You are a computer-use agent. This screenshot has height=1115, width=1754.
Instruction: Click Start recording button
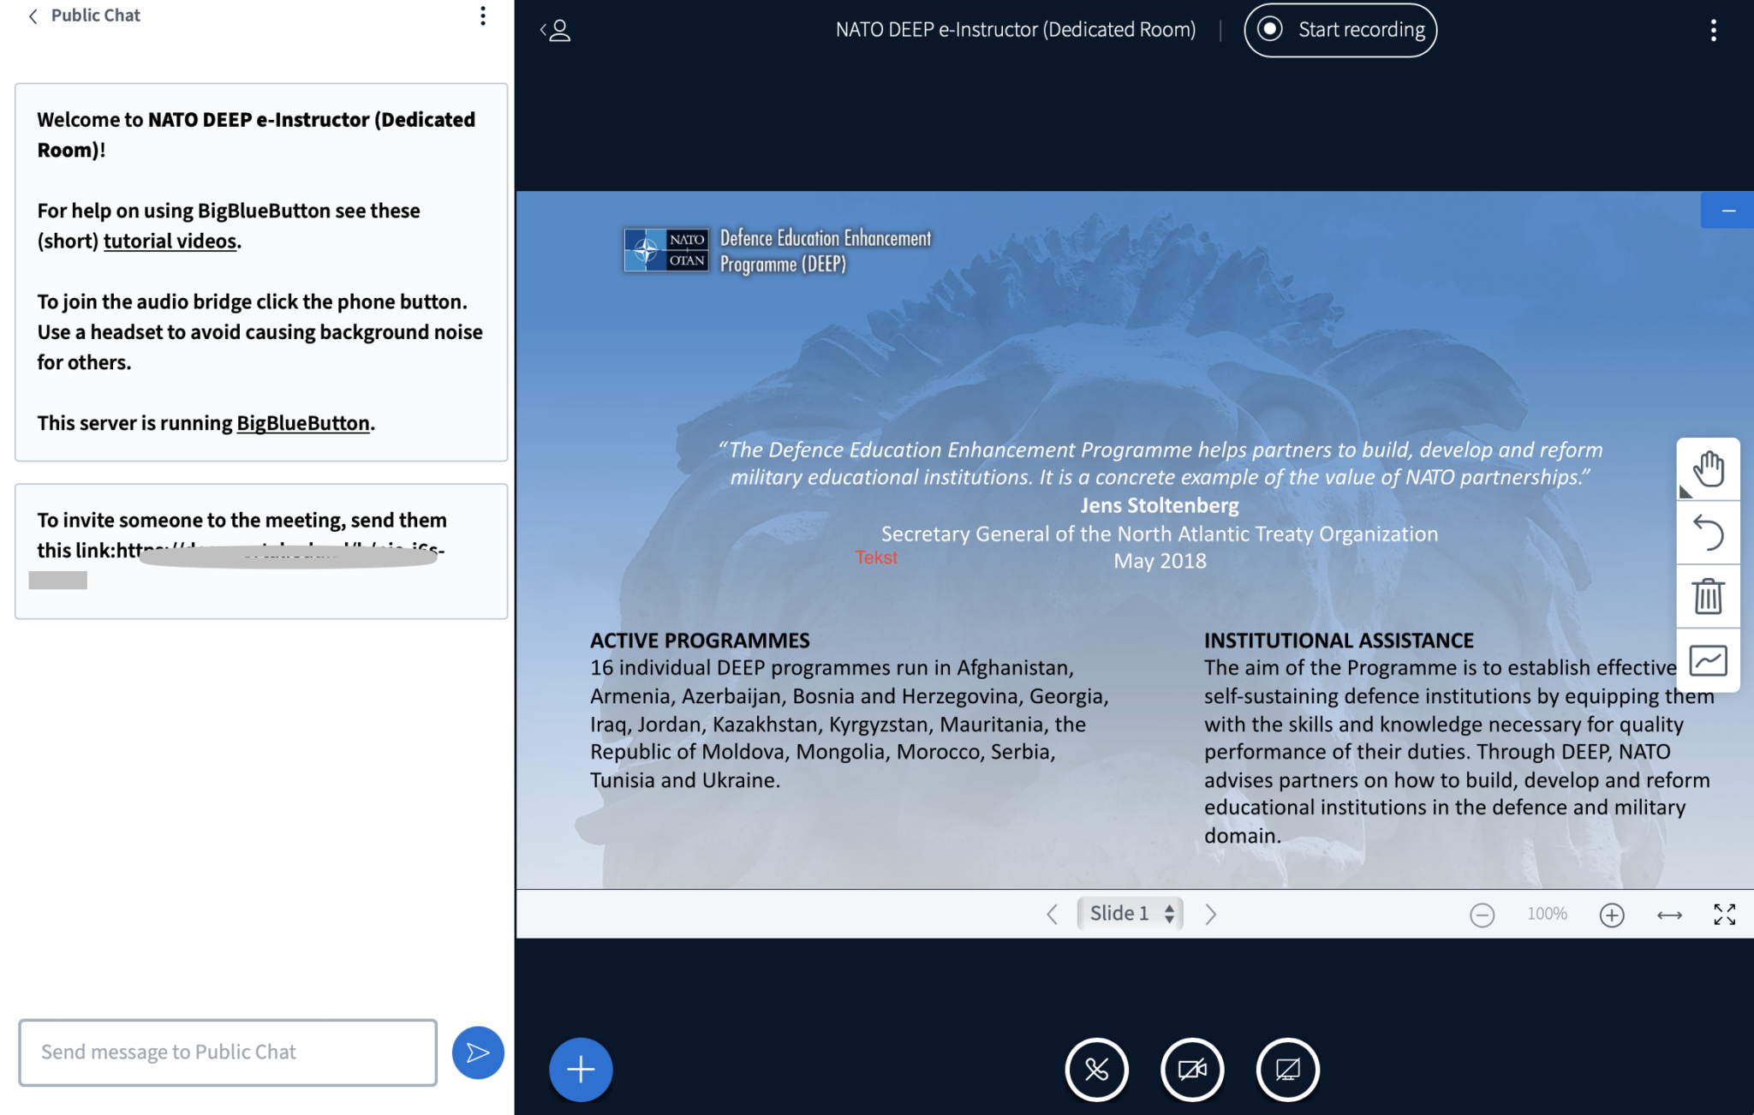point(1340,30)
